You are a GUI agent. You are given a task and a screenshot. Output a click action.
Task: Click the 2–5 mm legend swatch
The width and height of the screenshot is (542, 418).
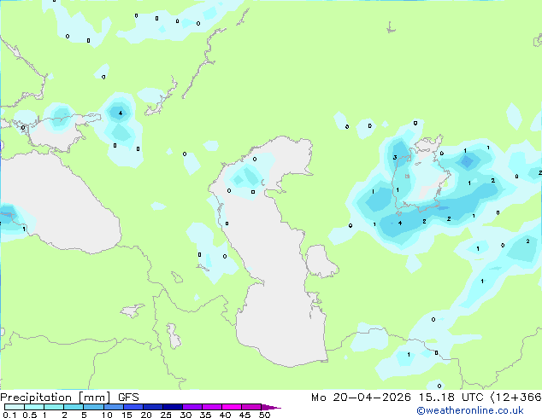pos(74,407)
